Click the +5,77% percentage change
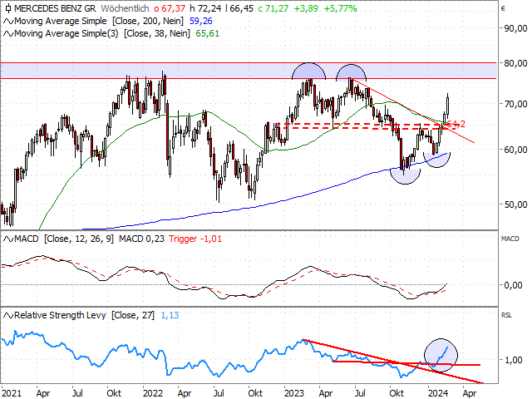This screenshot has width=532, height=399. [x=340, y=8]
